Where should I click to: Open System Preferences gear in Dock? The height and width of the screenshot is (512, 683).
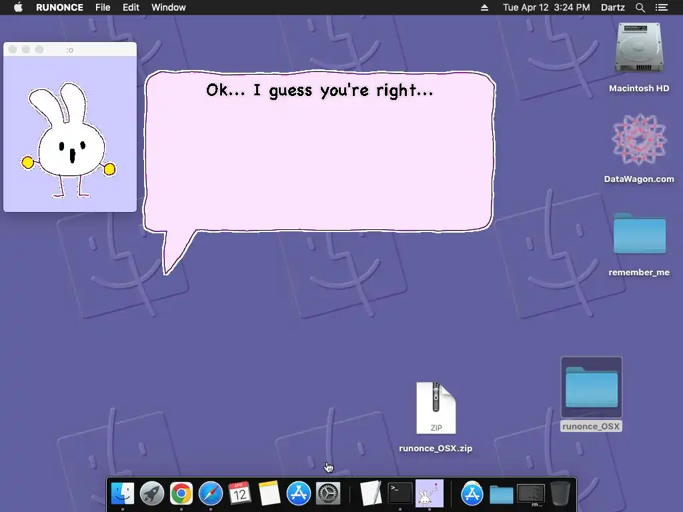(327, 494)
